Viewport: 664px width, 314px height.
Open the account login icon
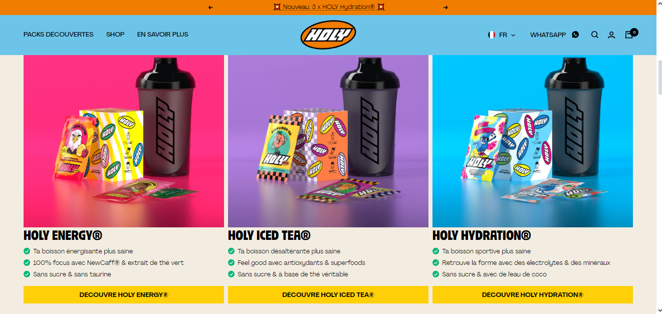coord(611,35)
